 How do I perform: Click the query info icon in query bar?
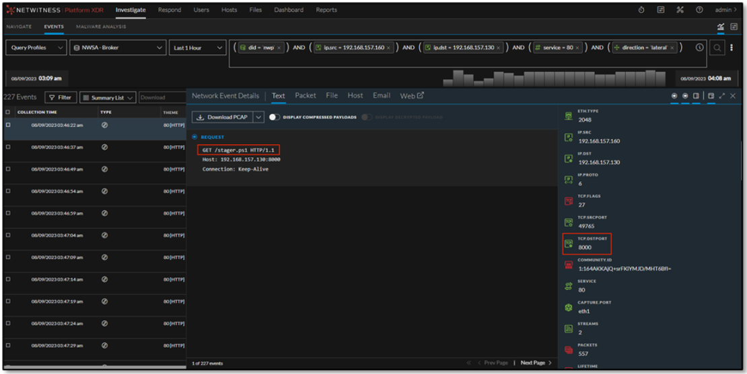point(699,48)
